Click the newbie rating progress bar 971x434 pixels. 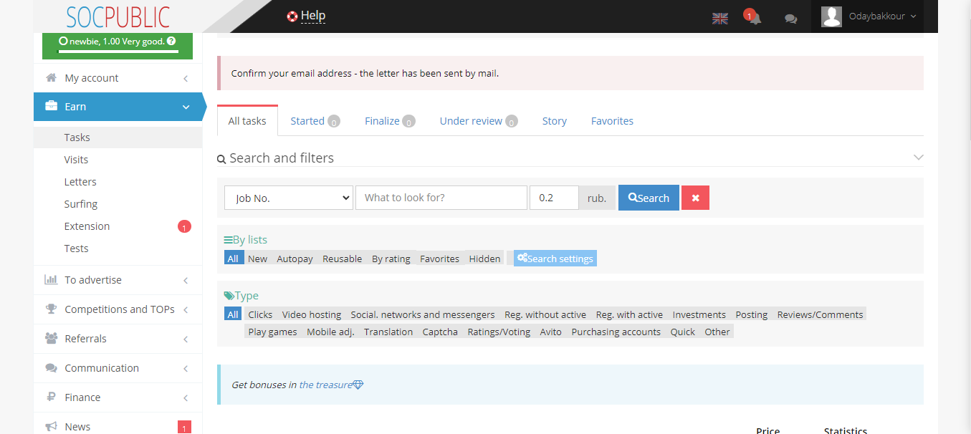(x=118, y=52)
